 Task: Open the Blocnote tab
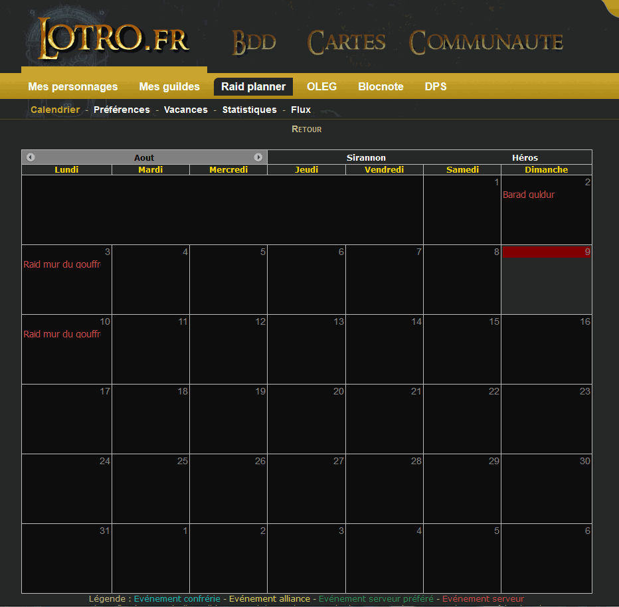(x=381, y=86)
